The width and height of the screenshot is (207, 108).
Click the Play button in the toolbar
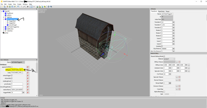pyautogui.click(x=28, y=7)
